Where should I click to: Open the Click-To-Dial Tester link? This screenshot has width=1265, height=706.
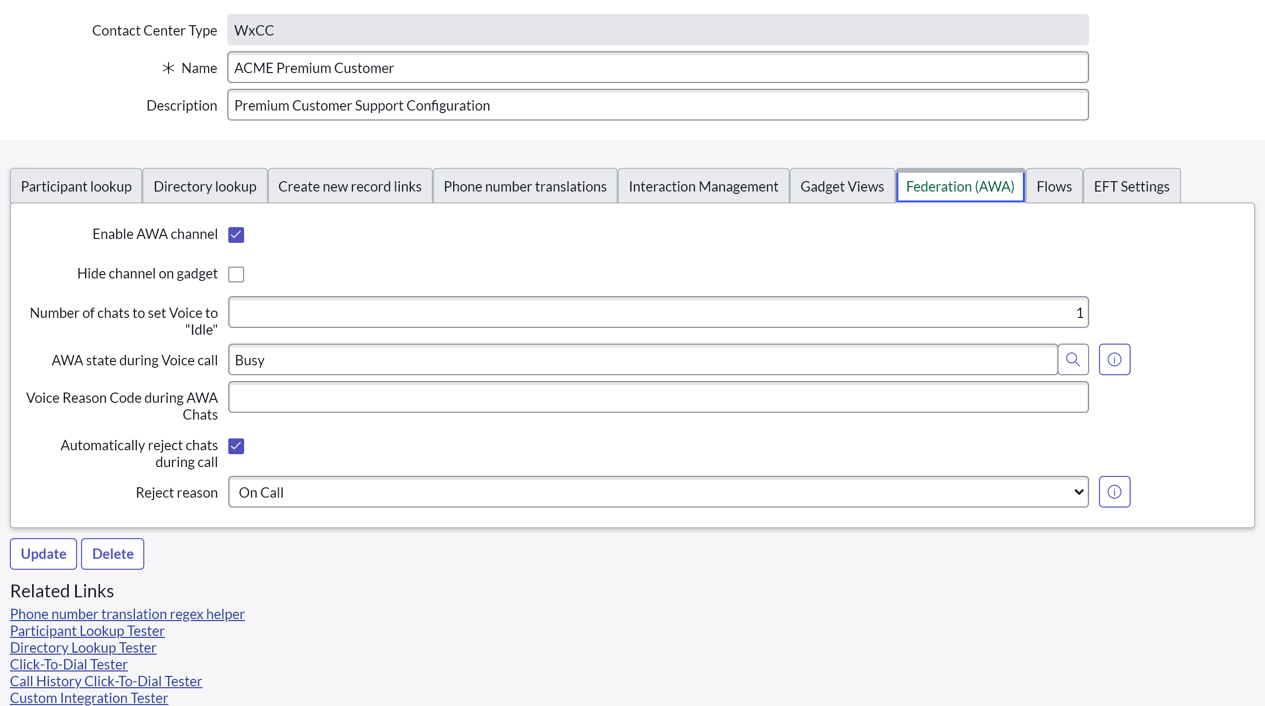pos(69,664)
